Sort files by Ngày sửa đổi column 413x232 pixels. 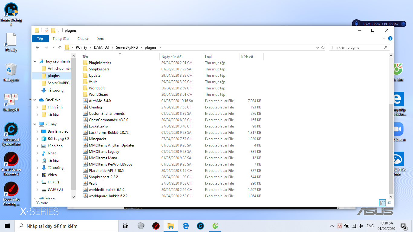181,56
